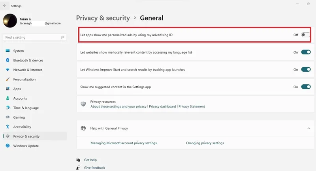
Task: Click the Bluetooth & devices icon
Action: (x=8, y=60)
